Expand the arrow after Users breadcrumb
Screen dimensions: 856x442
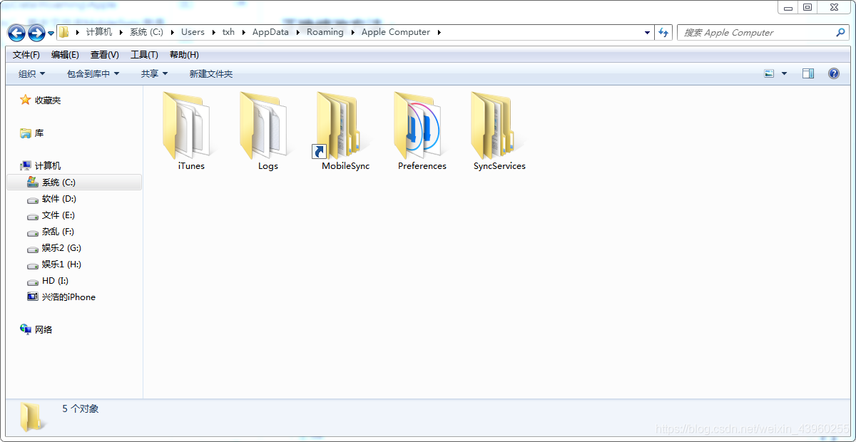pos(213,32)
